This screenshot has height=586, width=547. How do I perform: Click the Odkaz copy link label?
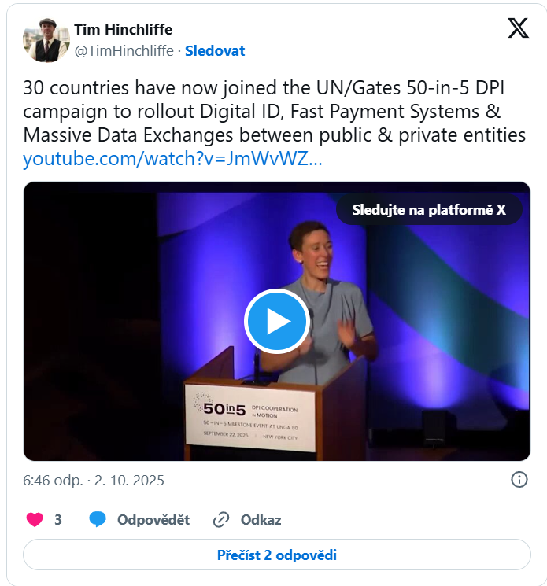(261, 520)
